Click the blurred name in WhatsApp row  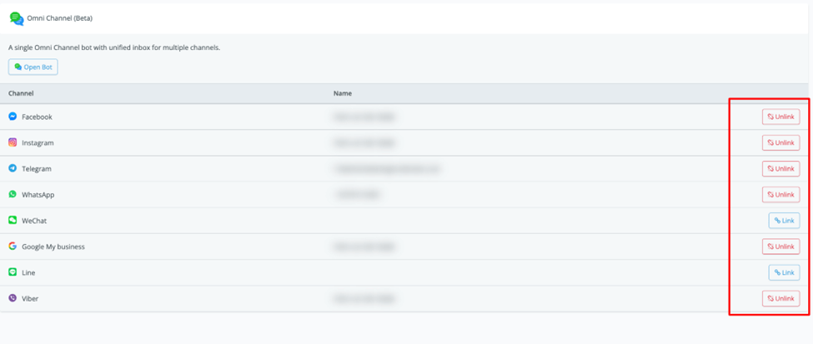(x=357, y=195)
